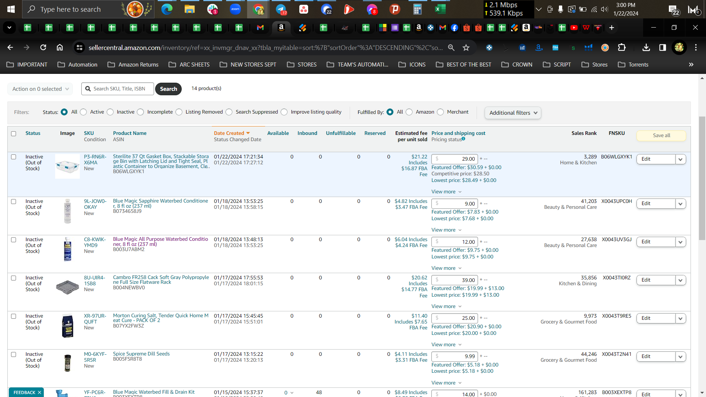Open SKU link P3-RN6R-X6MA
This screenshot has height=397, width=706.
click(95, 160)
